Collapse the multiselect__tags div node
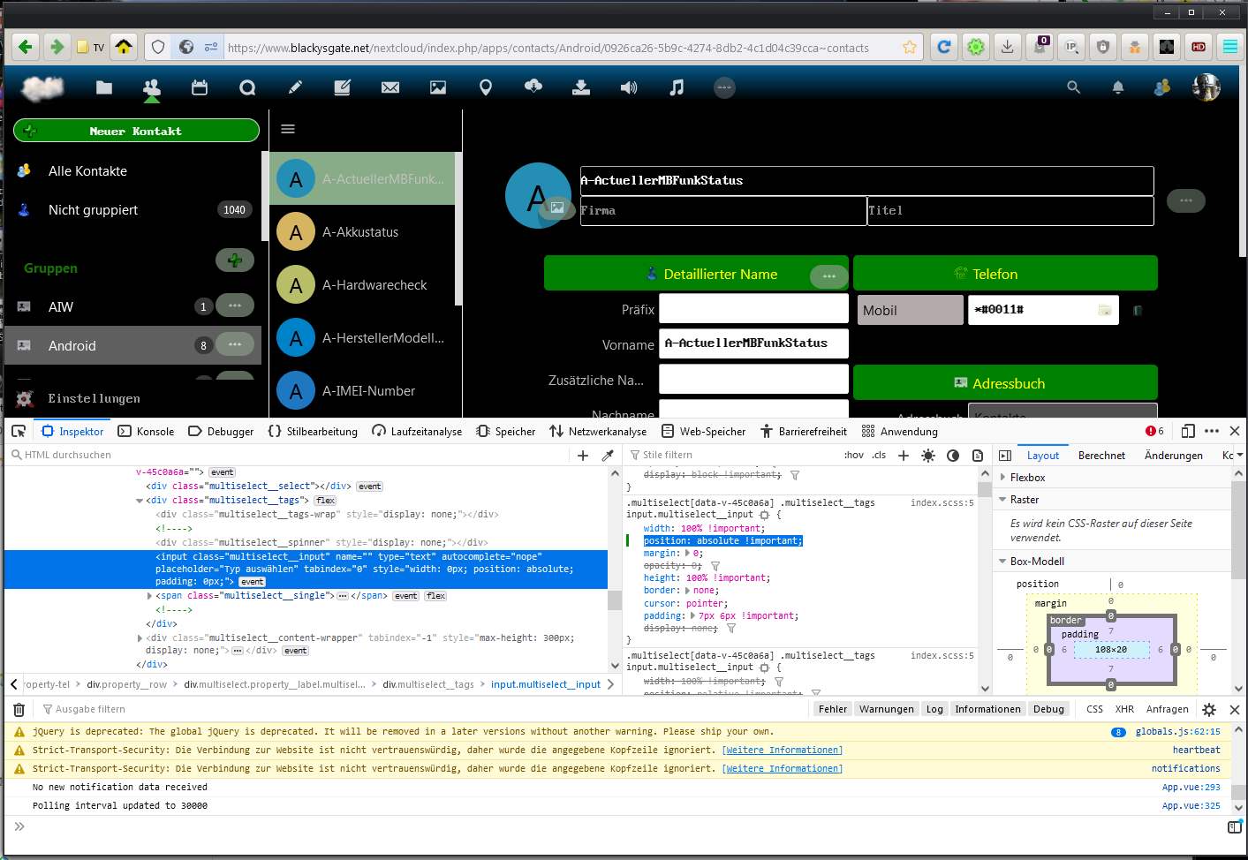The image size is (1248, 860). (x=140, y=501)
